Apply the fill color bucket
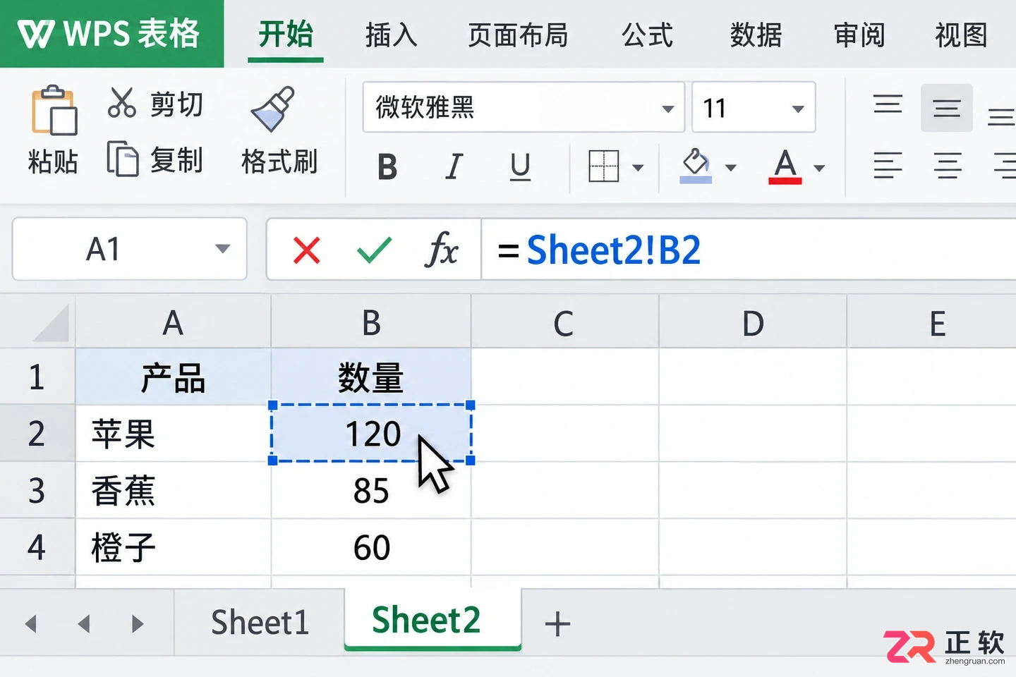 pyautogui.click(x=696, y=166)
